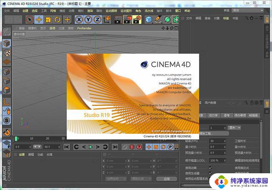Screen dimensions: 272x190
Task: Click the recent tools plus icon
Action: (x=67, y=20)
